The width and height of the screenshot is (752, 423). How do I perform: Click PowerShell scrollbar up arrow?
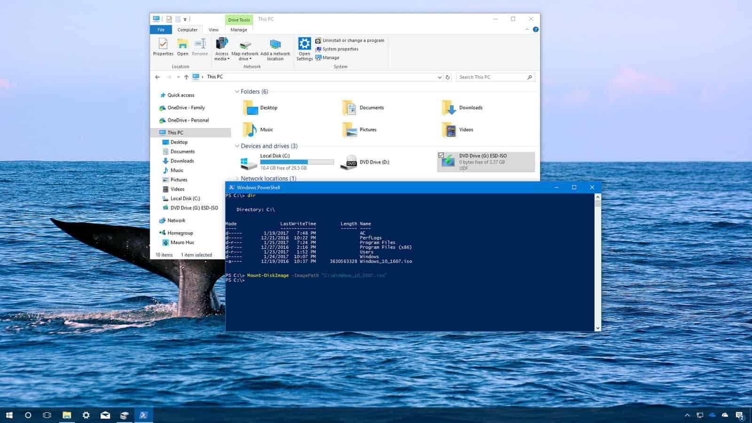598,197
